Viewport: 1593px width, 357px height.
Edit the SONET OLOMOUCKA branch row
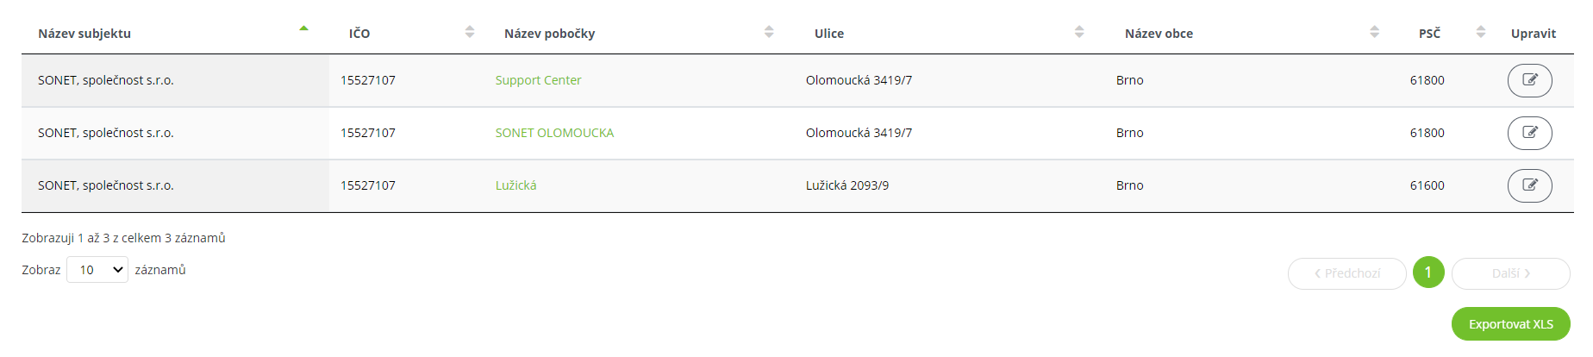1529,133
